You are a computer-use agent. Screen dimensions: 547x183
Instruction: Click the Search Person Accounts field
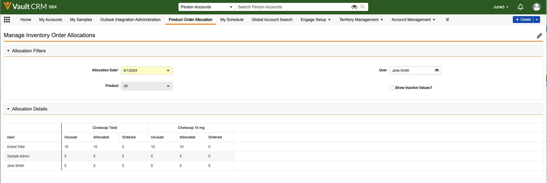293,7
